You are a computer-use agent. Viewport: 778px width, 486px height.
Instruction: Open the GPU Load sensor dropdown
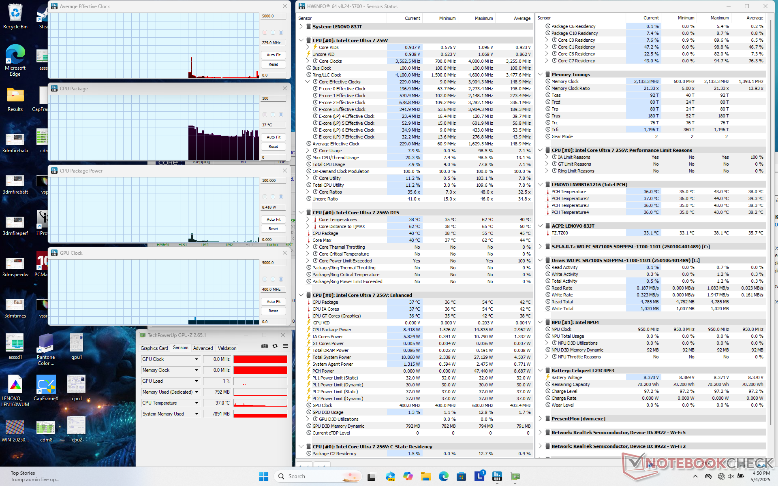(x=197, y=381)
